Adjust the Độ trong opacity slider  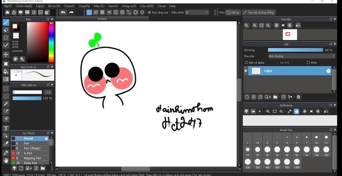pos(295,50)
